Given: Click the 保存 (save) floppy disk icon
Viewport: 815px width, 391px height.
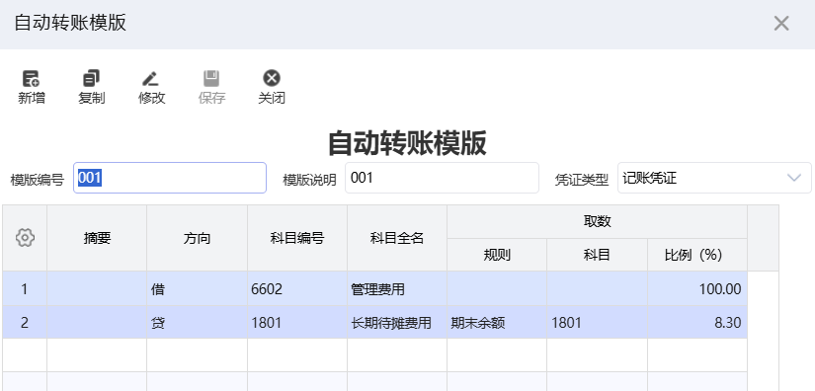Looking at the screenshot, I should (211, 78).
